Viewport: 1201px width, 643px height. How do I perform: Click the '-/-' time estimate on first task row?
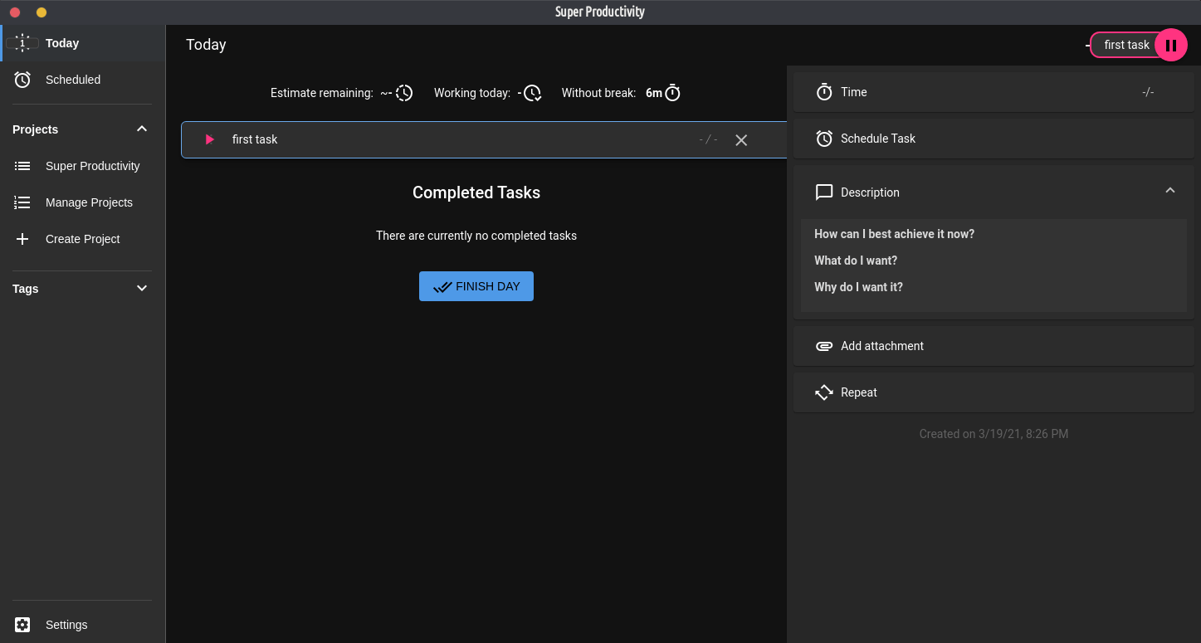point(709,139)
